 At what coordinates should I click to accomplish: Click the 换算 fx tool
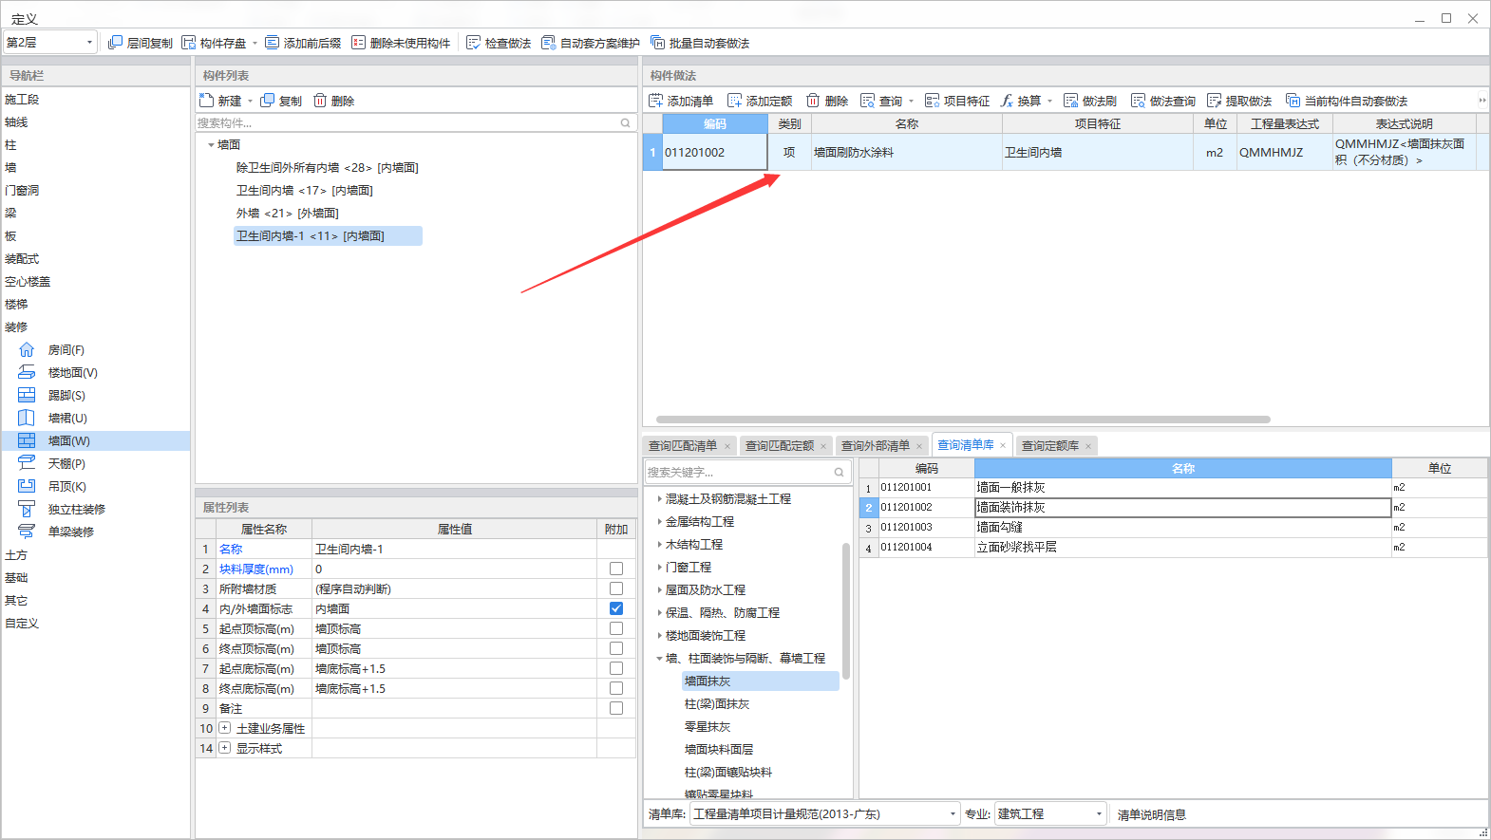(1021, 101)
